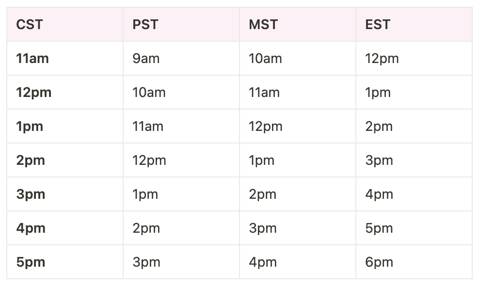Select the EST column header
479x288 pixels.
(378, 25)
